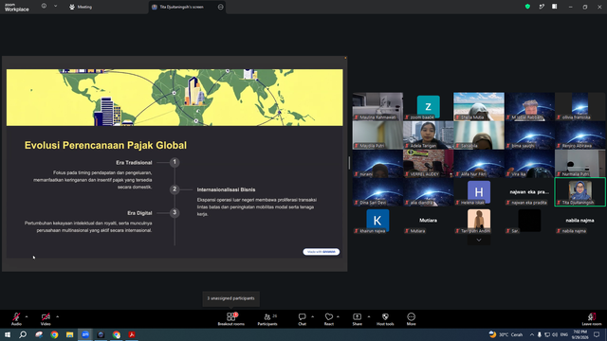This screenshot has width=607, height=341.
Task: Open the More options ellipsis
Action: pos(411,319)
